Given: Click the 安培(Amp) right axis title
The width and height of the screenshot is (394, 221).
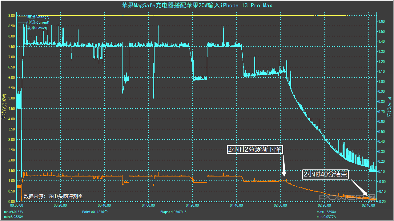Looking at the screenshot, I should (389, 107).
